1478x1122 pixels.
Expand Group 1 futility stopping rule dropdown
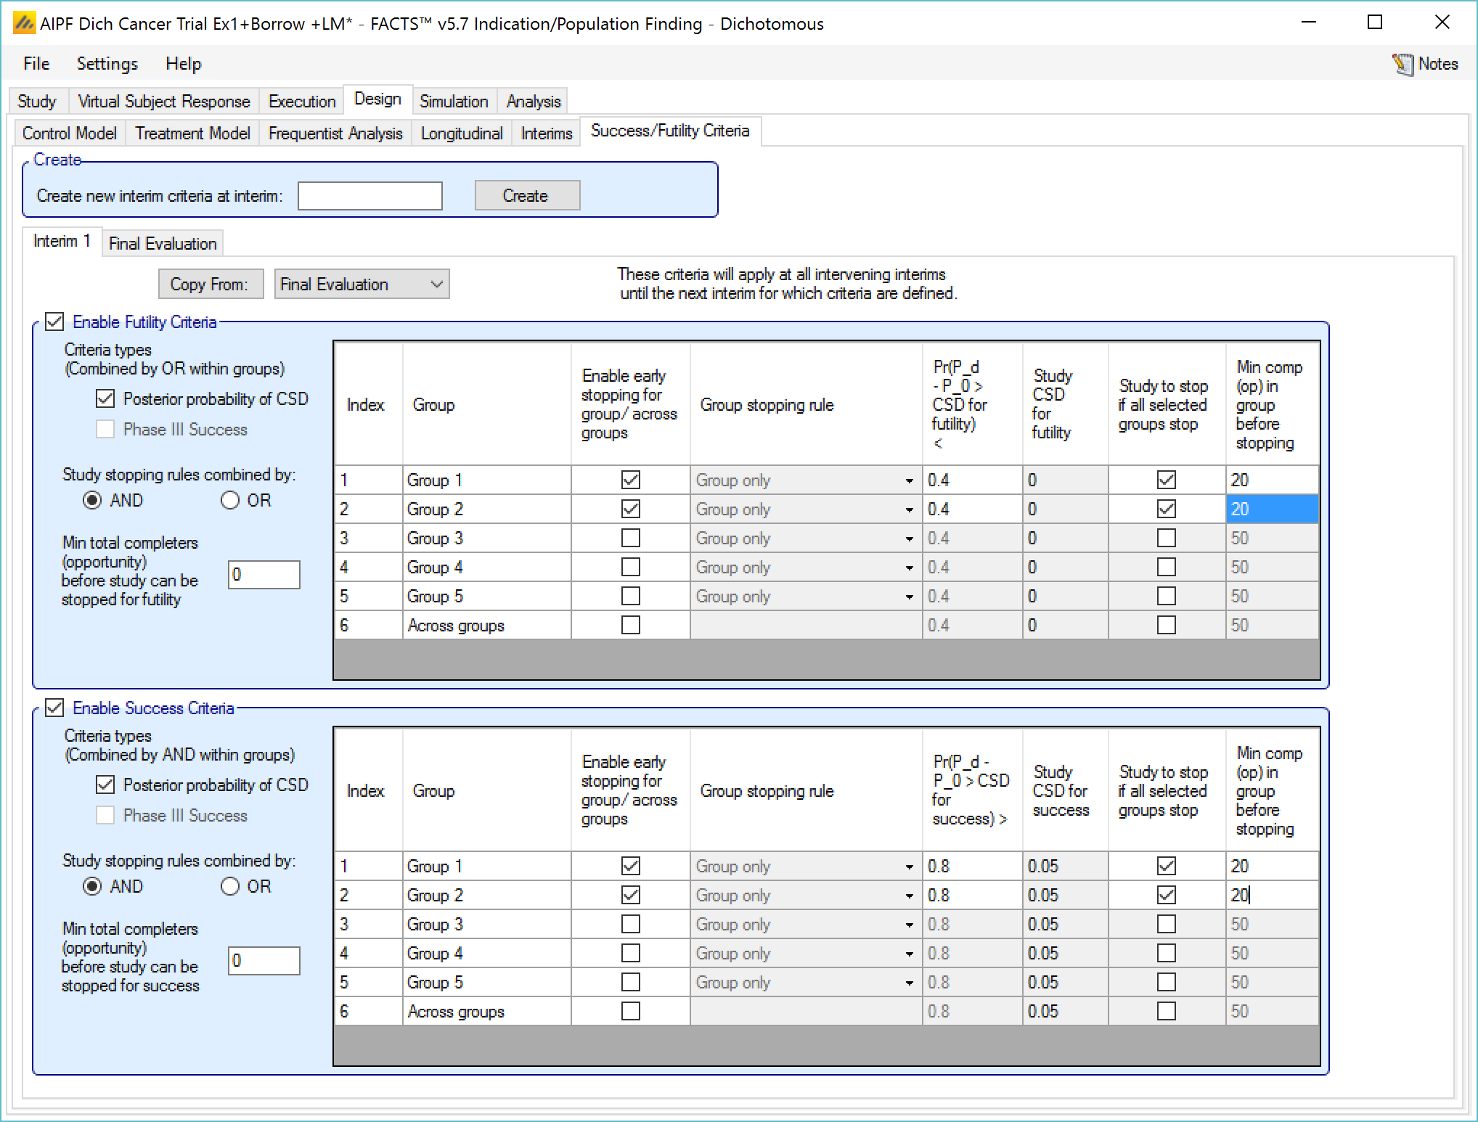(x=909, y=480)
